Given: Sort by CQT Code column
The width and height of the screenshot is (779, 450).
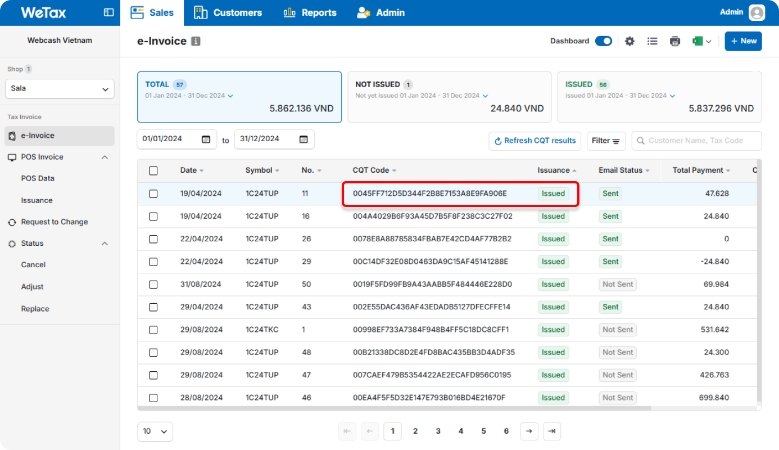Looking at the screenshot, I should pos(374,170).
